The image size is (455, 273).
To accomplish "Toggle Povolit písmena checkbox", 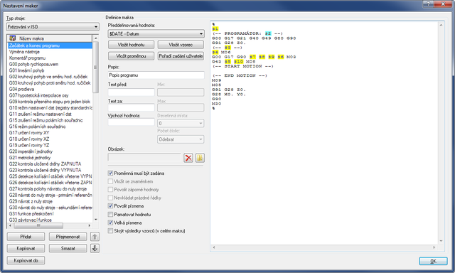I will (110, 206).
